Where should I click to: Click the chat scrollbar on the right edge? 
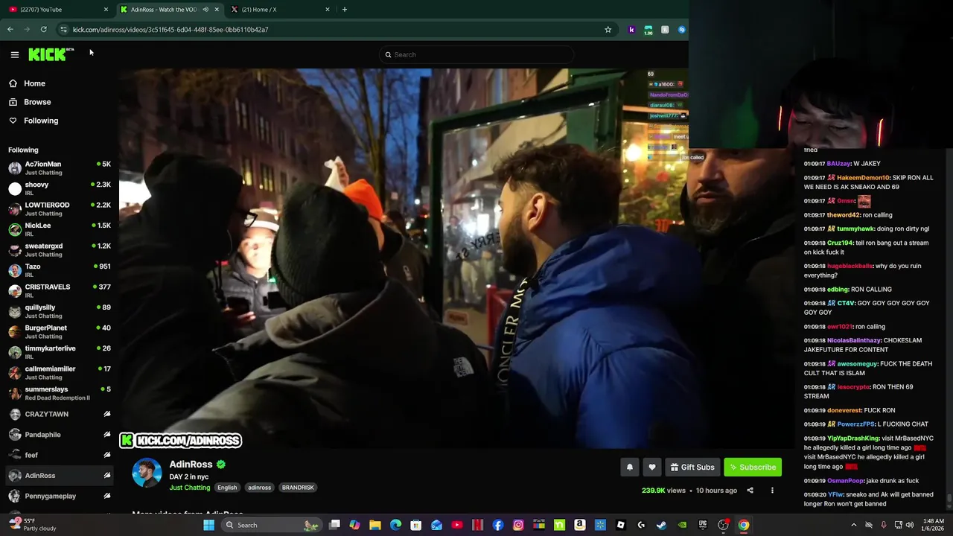tap(949, 499)
